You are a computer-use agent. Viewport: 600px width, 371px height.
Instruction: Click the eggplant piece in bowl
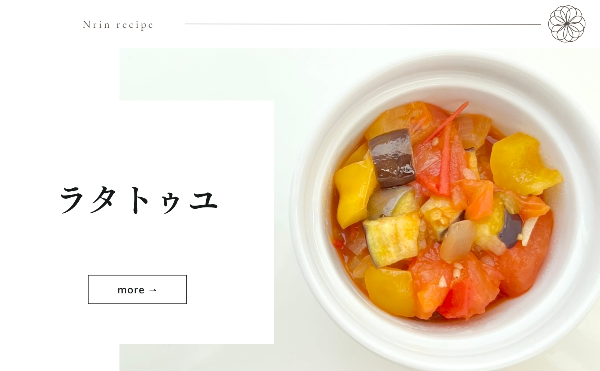pos(391,158)
